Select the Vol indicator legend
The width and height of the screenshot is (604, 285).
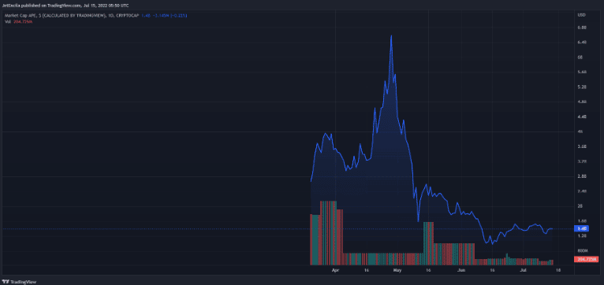click(19, 21)
